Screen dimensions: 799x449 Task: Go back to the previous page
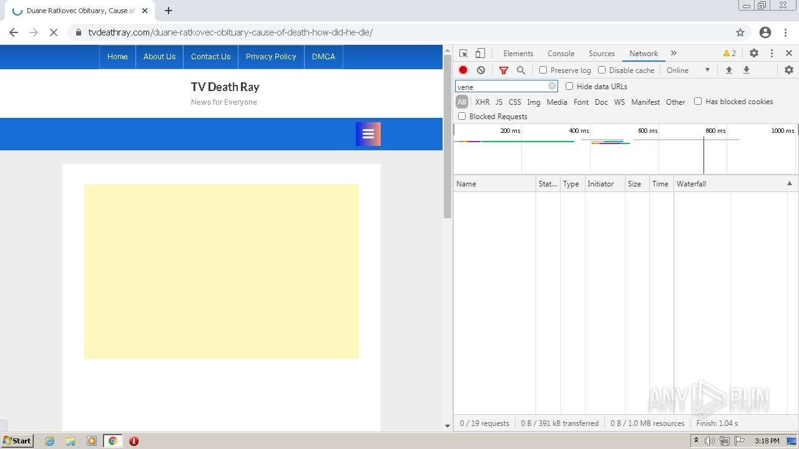point(14,32)
